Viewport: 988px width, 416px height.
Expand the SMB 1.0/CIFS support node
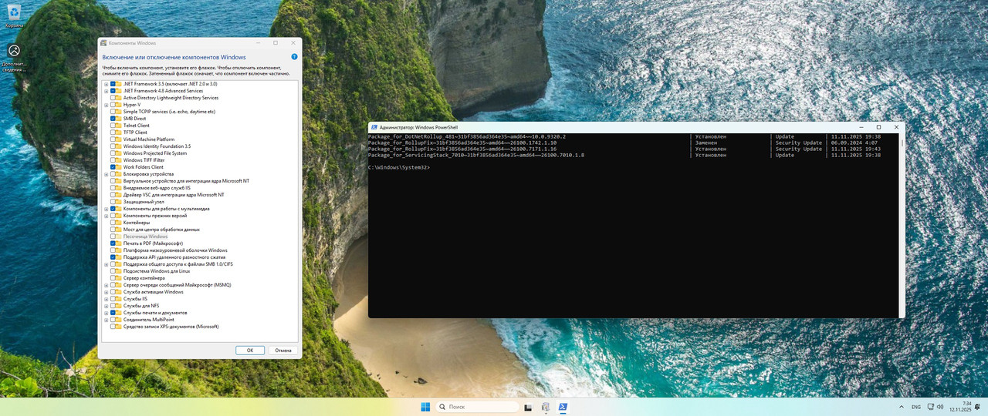click(106, 264)
